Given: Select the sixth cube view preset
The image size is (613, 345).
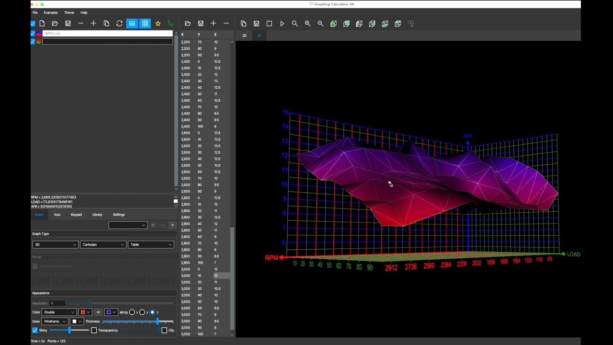Looking at the screenshot, I should [x=398, y=23].
